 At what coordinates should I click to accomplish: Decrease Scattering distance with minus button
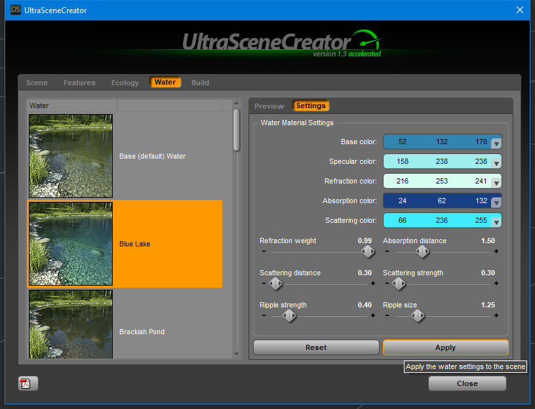pyautogui.click(x=264, y=283)
